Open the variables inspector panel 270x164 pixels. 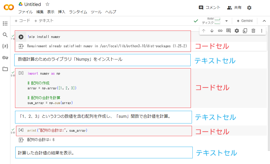(5, 46)
